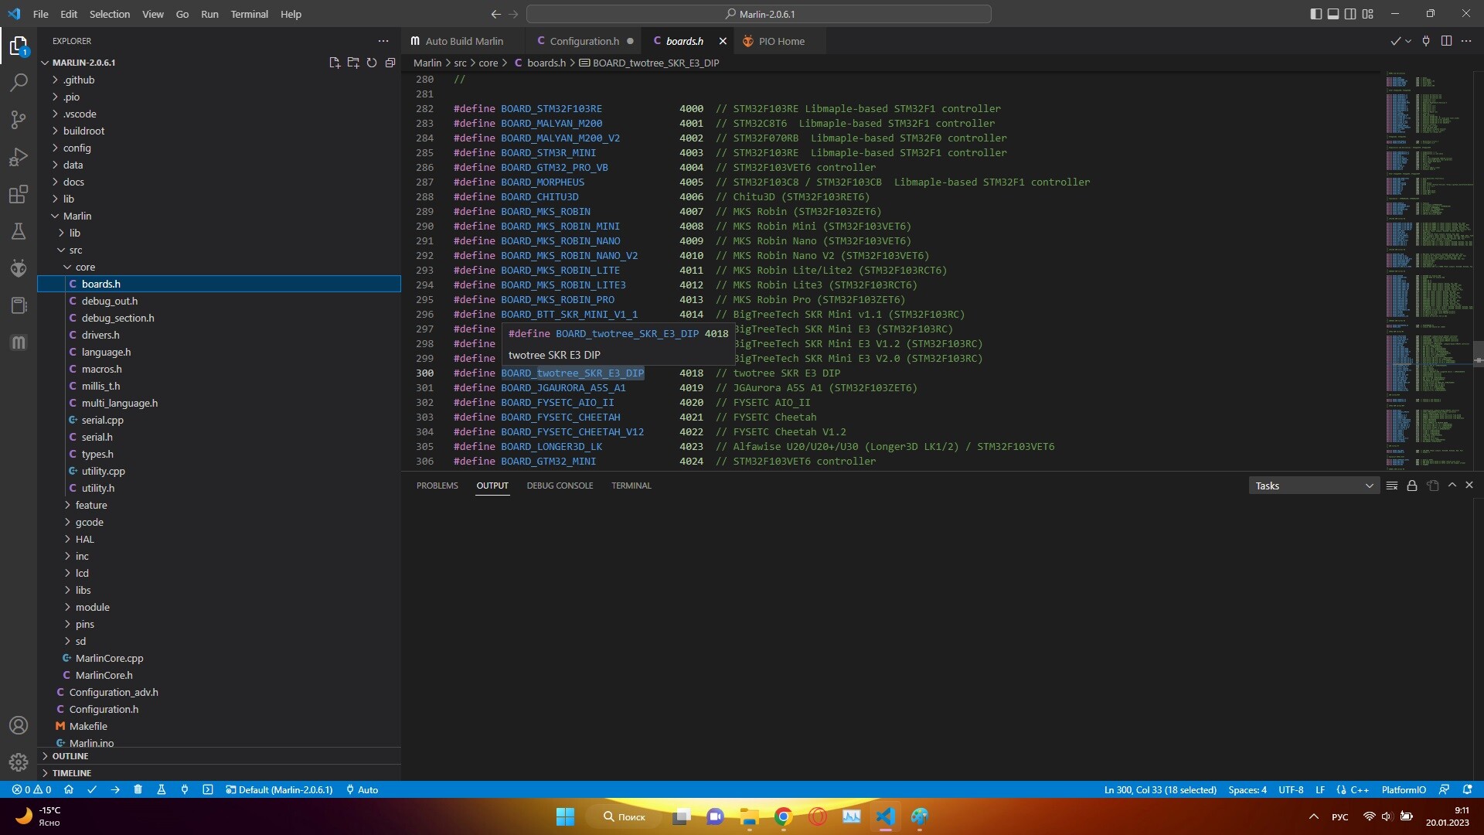The width and height of the screenshot is (1484, 835).
Task: Expand the OUTLINE section
Action: pos(70,756)
